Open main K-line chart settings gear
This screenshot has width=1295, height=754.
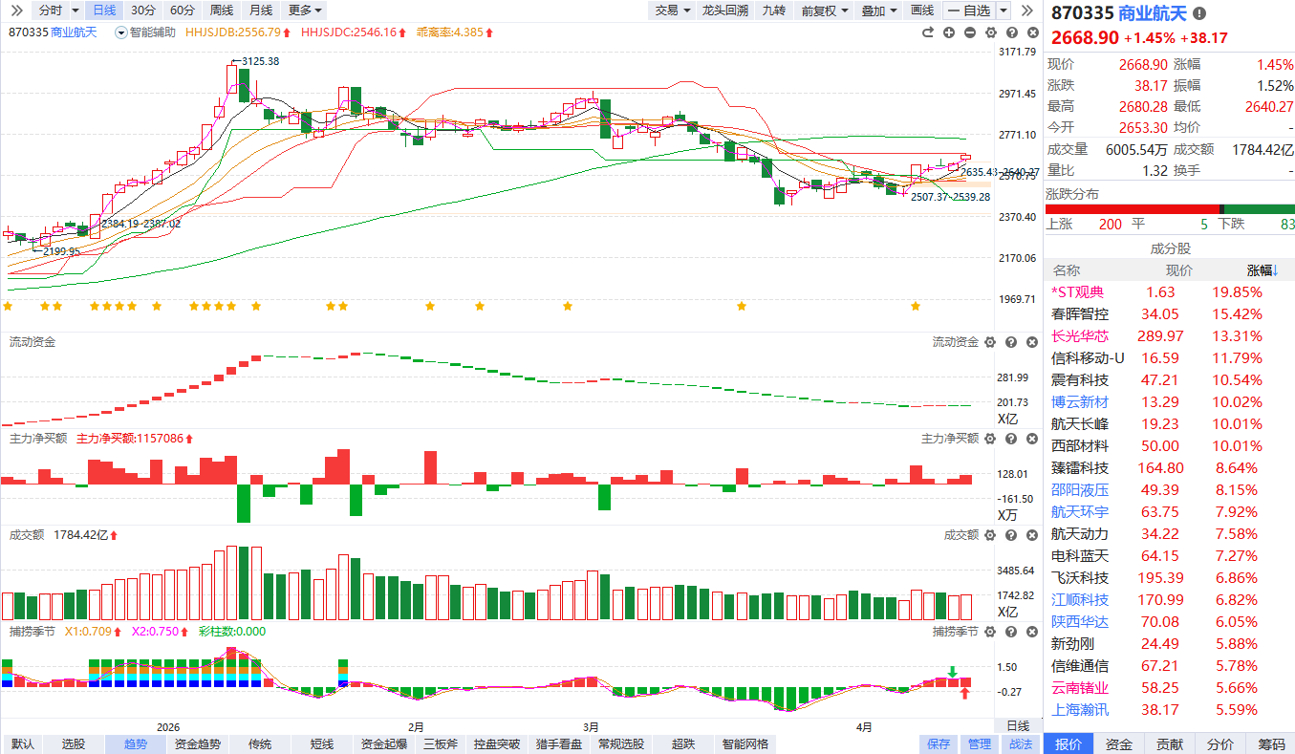pyautogui.click(x=990, y=32)
